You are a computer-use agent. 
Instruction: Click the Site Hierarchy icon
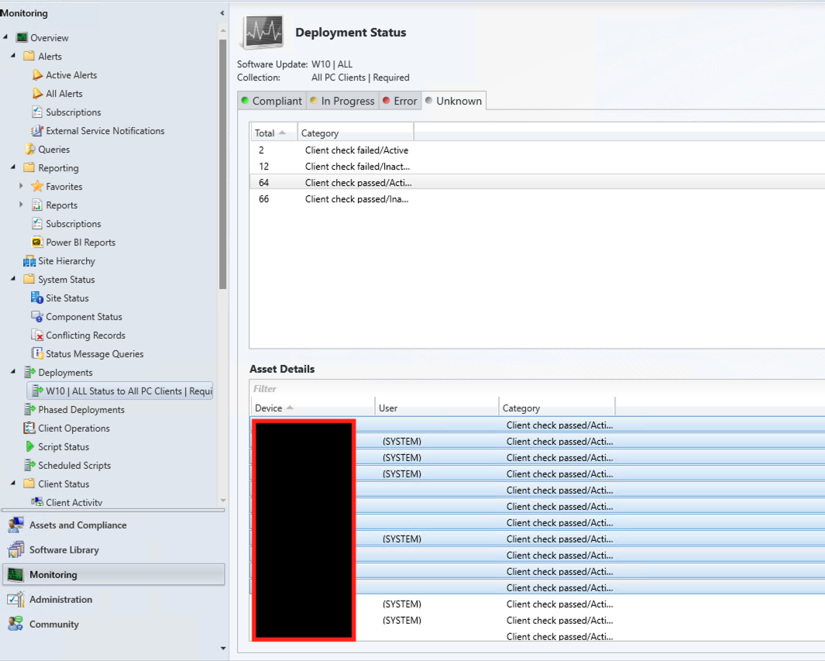pos(29,261)
